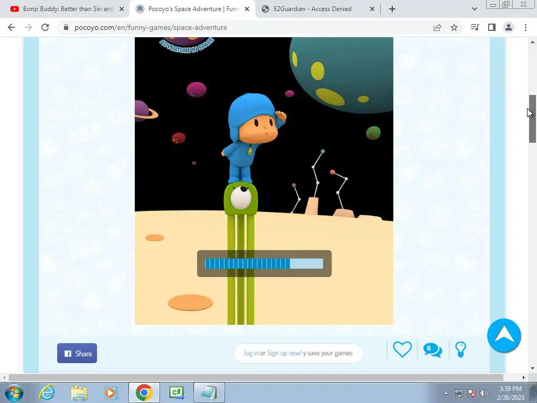Open the Windows Start orb
Screen dimensions: 537x403
pyautogui.click(x=14, y=393)
